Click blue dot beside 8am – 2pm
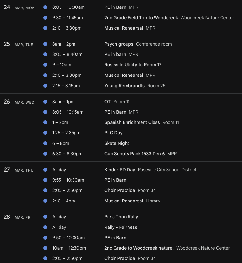The height and width of the screenshot is (263, 242). (45, 44)
